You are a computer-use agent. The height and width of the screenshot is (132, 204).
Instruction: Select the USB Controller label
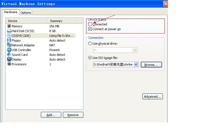click(x=22, y=50)
